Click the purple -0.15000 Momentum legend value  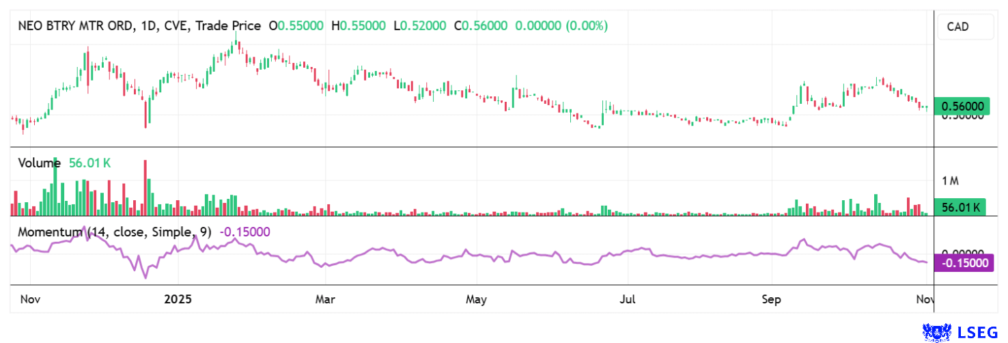pyautogui.click(x=244, y=232)
